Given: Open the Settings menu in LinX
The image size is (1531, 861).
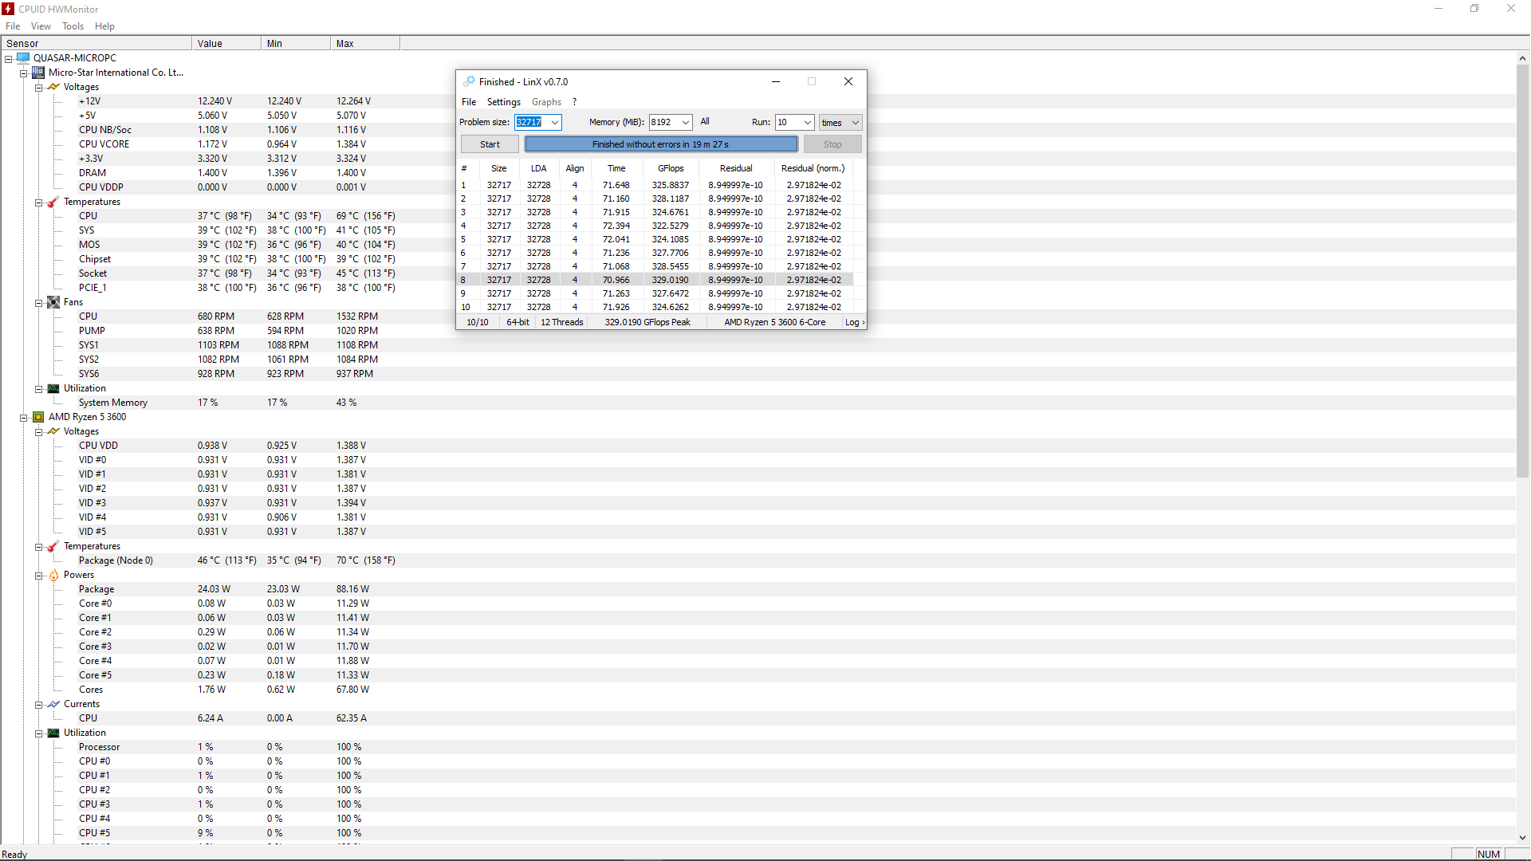Looking at the screenshot, I should click(503, 102).
